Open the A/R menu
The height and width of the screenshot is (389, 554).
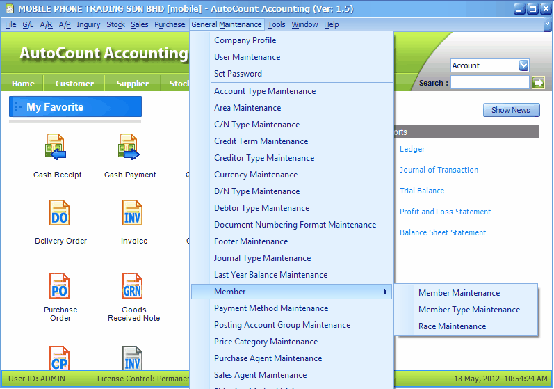click(47, 24)
